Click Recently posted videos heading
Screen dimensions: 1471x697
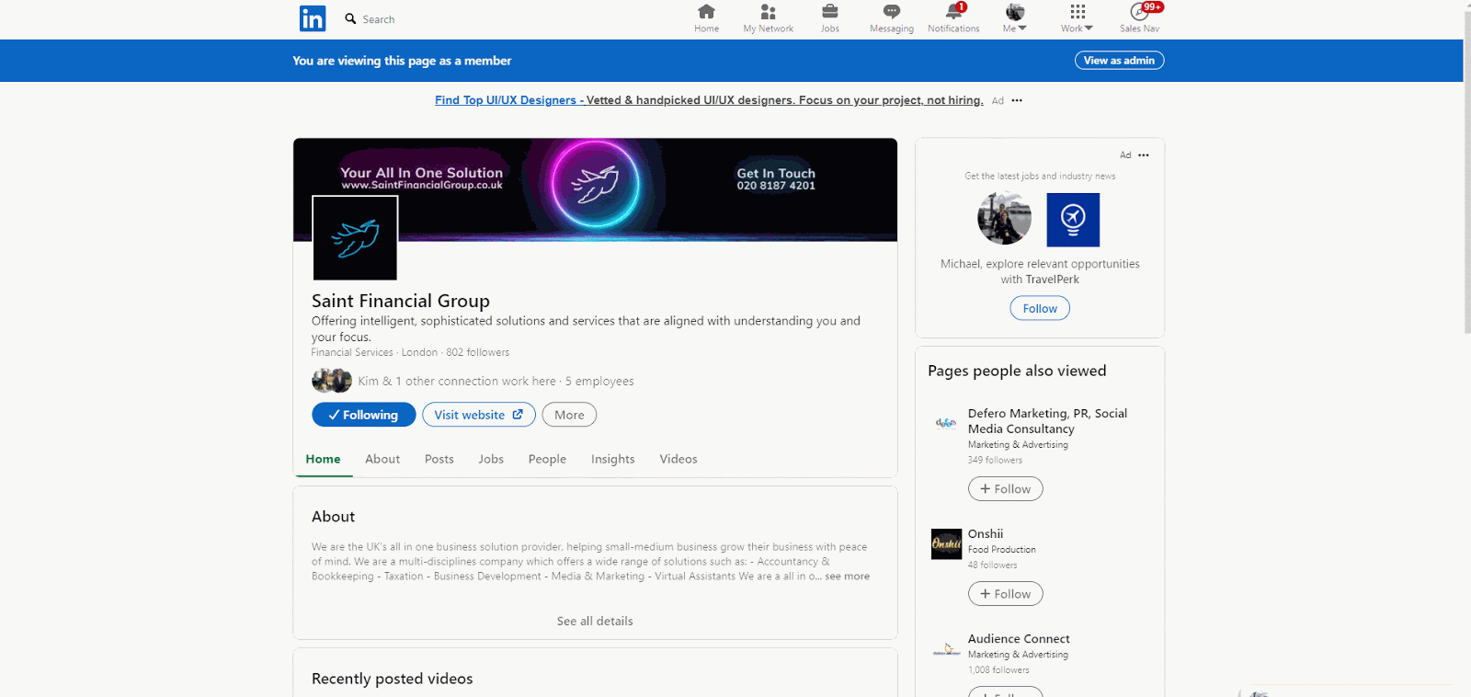point(393,679)
